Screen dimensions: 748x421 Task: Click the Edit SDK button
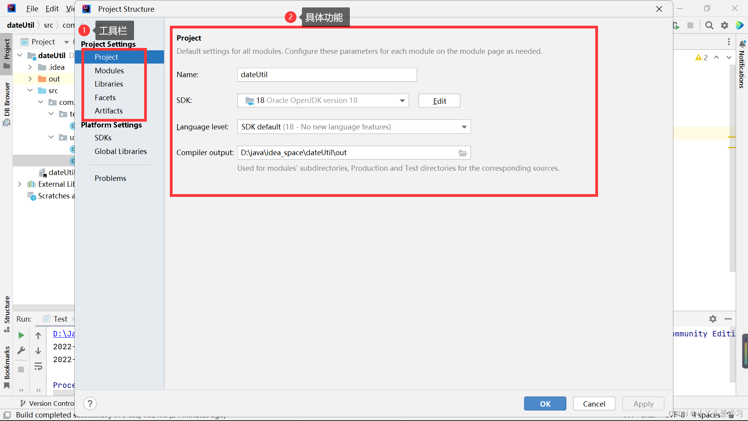coord(439,101)
